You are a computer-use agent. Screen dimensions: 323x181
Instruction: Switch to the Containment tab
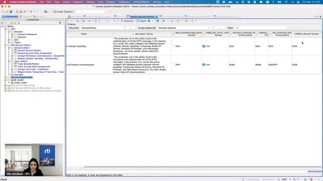click(10, 17)
